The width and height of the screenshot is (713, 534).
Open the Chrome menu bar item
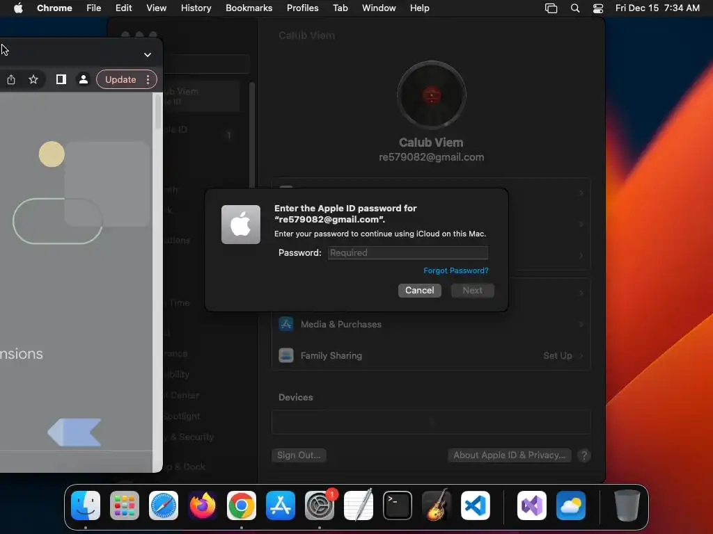pyautogui.click(x=54, y=8)
